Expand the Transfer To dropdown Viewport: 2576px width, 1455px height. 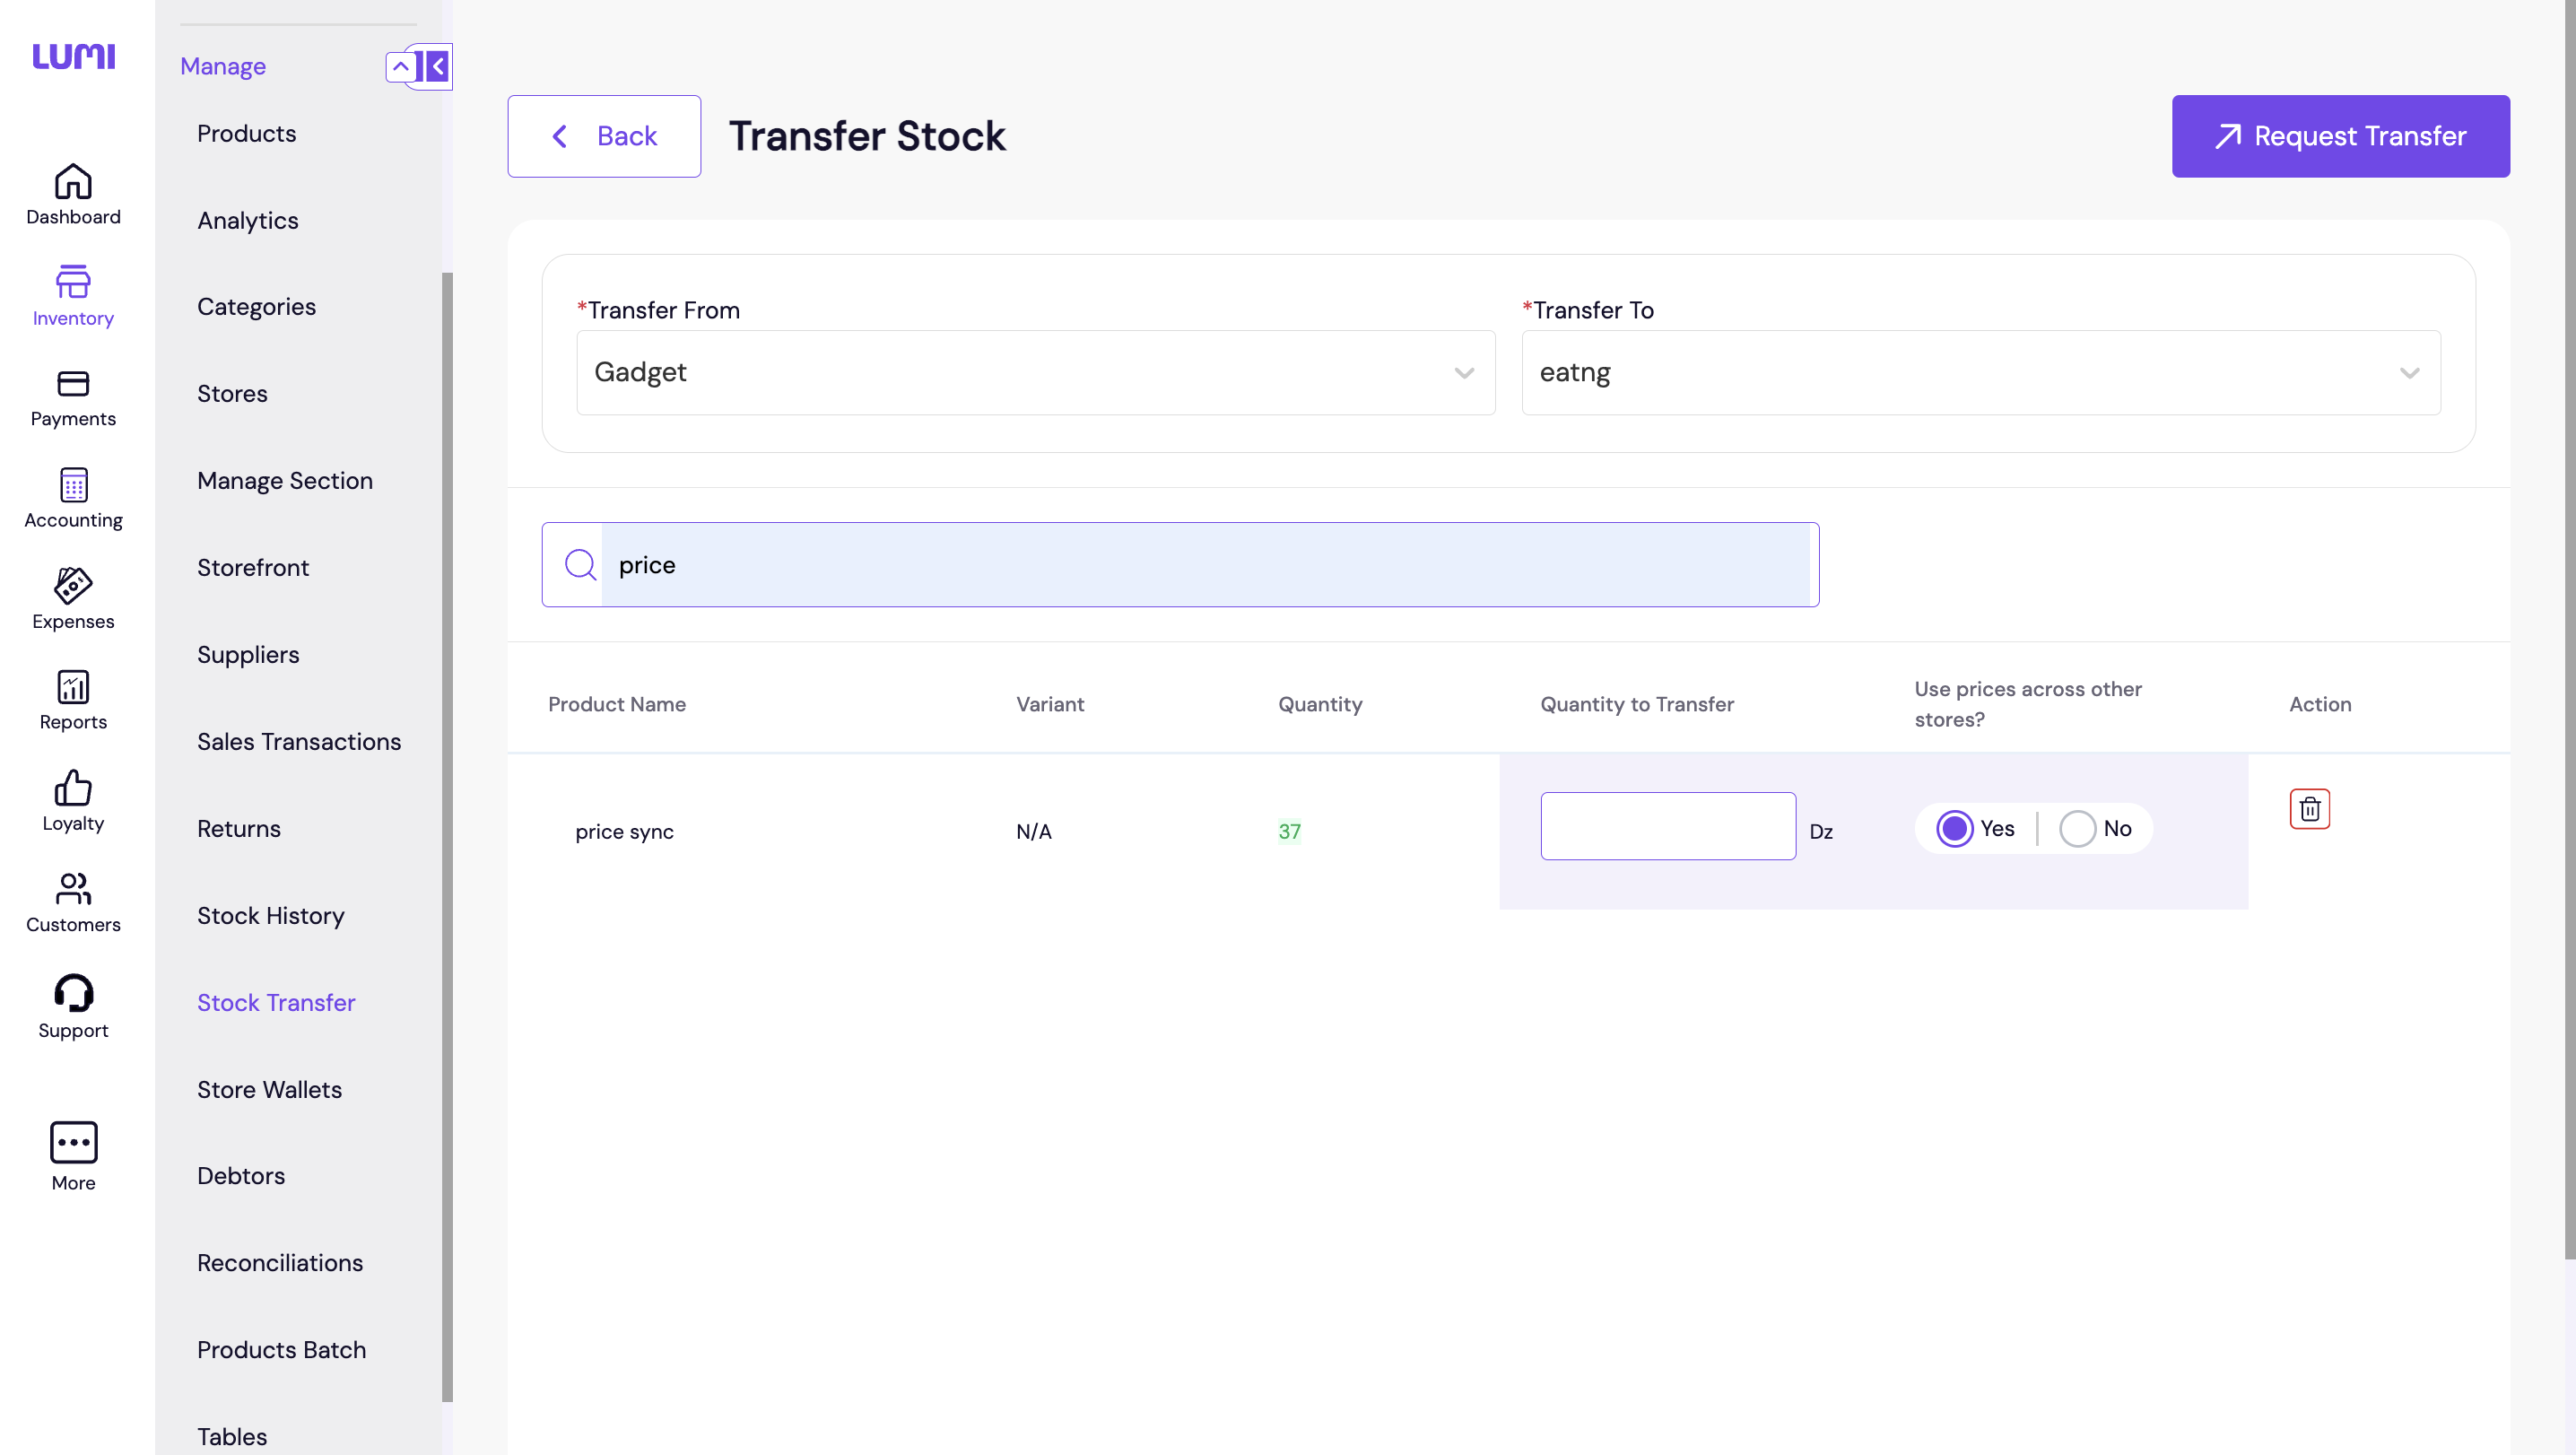click(x=1980, y=373)
